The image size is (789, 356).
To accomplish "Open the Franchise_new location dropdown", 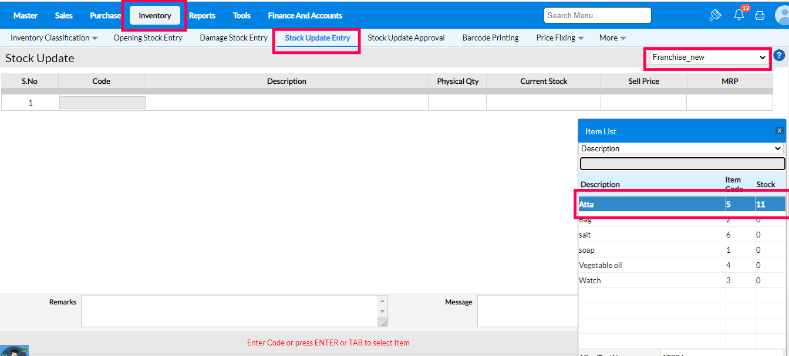I will coord(709,57).
